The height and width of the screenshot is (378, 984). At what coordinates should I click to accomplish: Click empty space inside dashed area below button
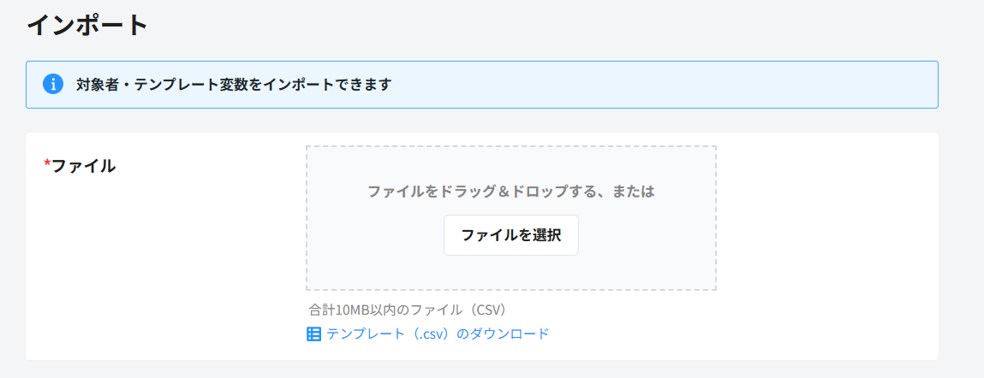tap(510, 272)
